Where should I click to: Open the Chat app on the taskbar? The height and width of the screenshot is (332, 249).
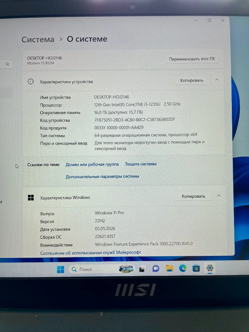[x=156, y=269]
